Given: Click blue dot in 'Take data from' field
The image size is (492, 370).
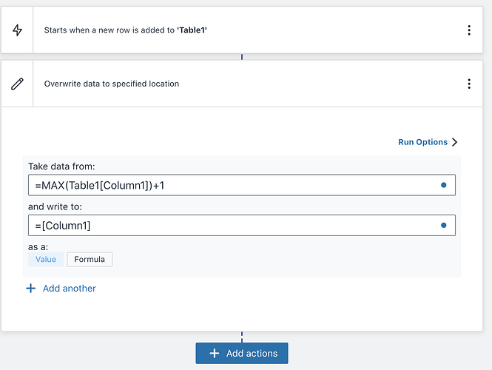Looking at the screenshot, I should click(443, 185).
